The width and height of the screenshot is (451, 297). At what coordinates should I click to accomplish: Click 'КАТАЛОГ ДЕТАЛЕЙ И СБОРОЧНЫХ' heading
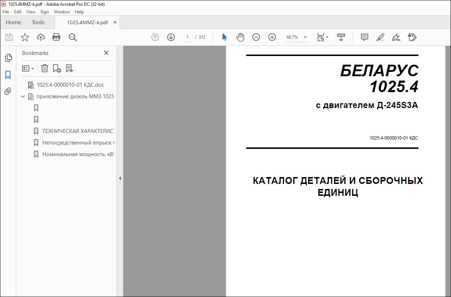tap(338, 181)
